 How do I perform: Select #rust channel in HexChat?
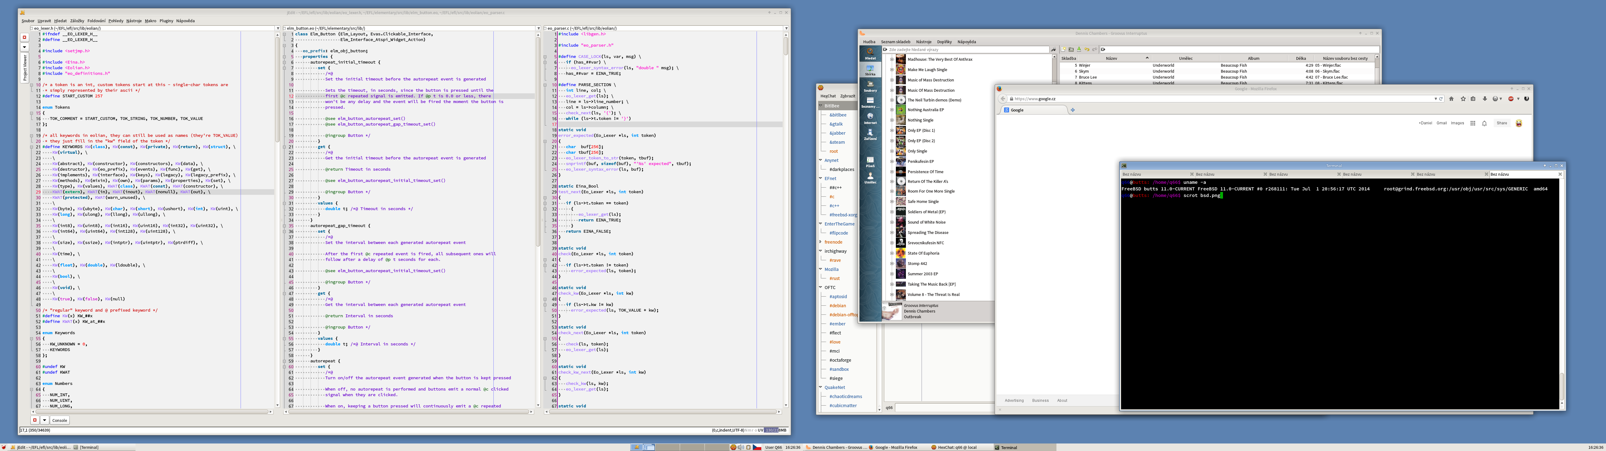click(x=834, y=278)
